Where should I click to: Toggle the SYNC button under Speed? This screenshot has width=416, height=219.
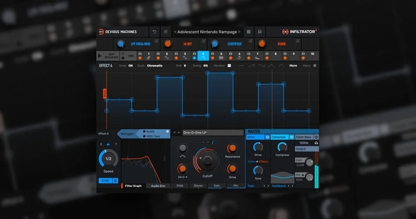pyautogui.click(x=106, y=181)
